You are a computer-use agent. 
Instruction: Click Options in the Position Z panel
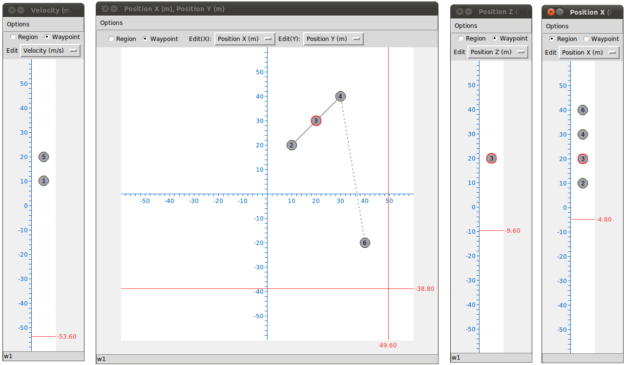tap(465, 25)
